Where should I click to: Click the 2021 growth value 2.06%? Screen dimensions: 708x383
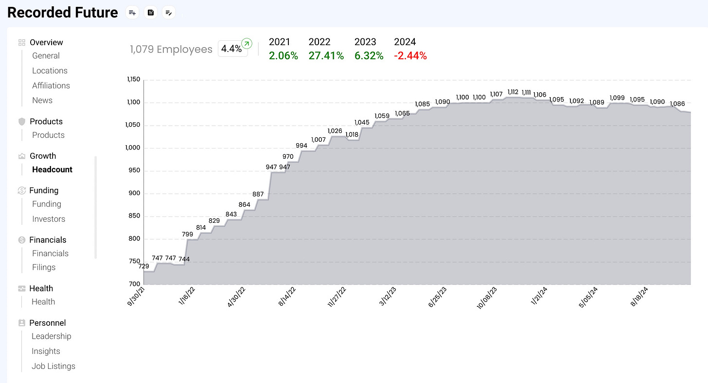[x=283, y=56]
